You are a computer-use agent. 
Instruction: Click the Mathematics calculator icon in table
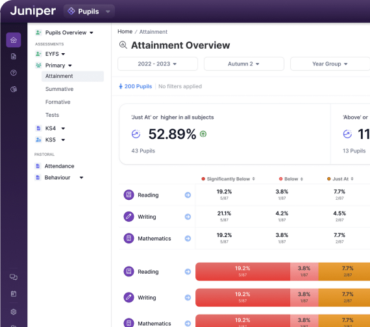coord(129,238)
